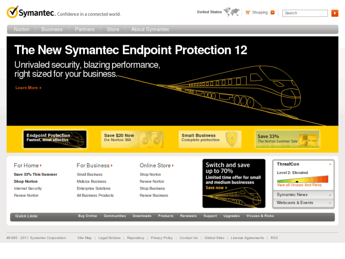Collapse the ThreatCon panel arrow
This screenshot has height=259, width=345.
330,164
